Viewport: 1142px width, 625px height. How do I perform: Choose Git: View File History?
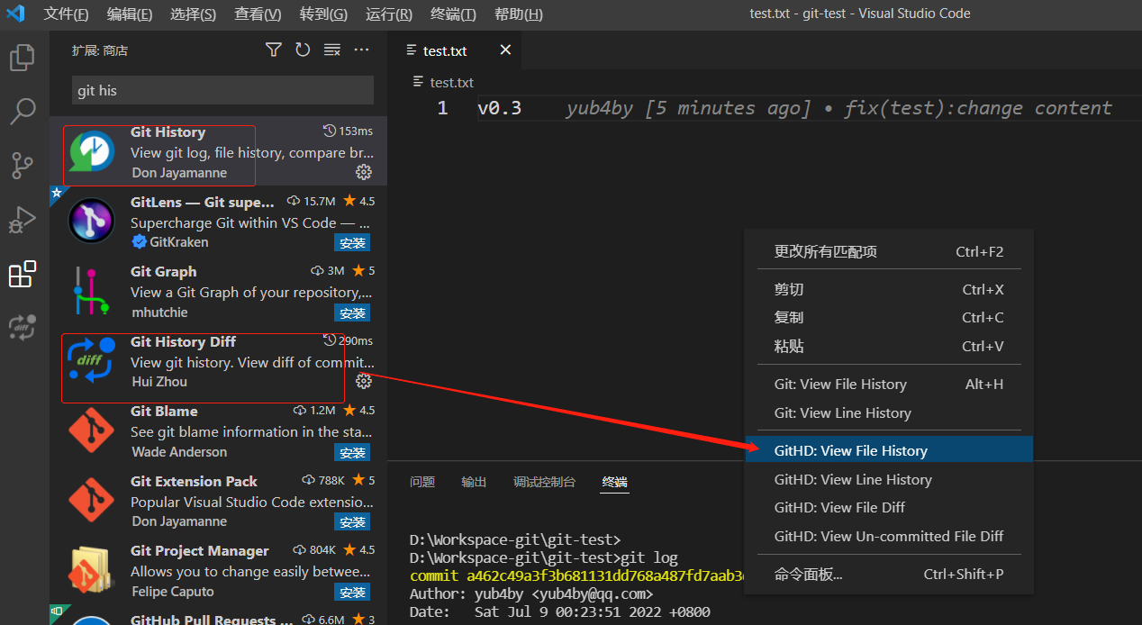point(889,385)
